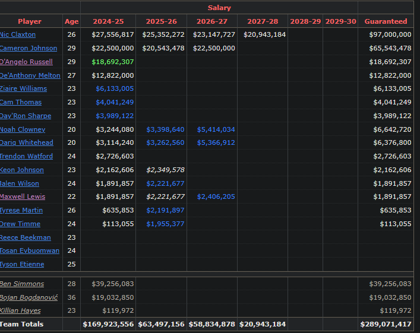Click the 2027-28 column header
This screenshot has width=420, height=333.
pos(263,21)
